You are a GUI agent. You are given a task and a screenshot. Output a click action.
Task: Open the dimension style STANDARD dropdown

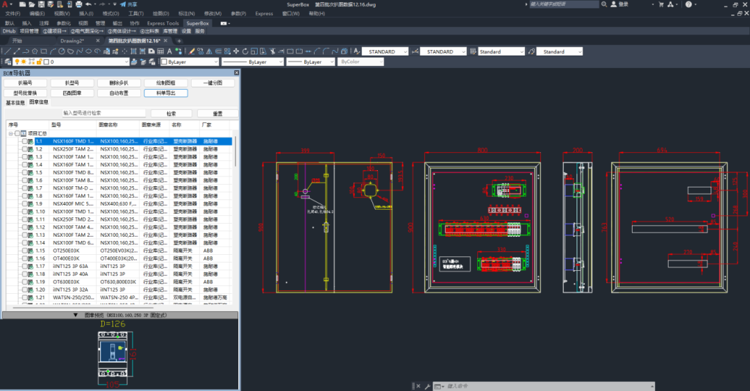(x=443, y=51)
